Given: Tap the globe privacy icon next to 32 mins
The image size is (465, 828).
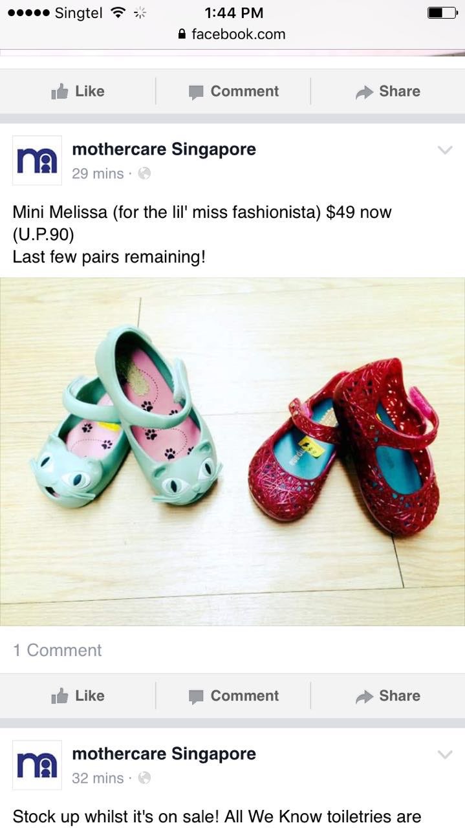Looking at the screenshot, I should [145, 778].
